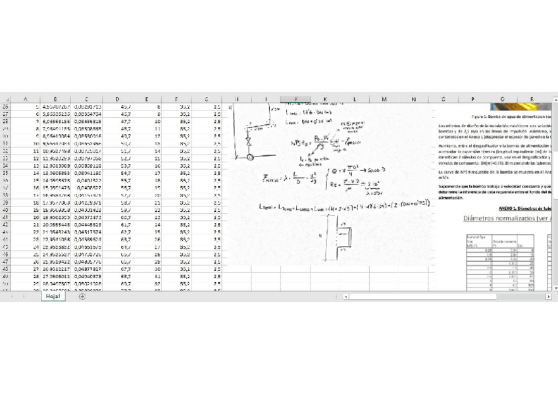
Task: Click the tab-bar split handle dots
Action: [x=336, y=297]
